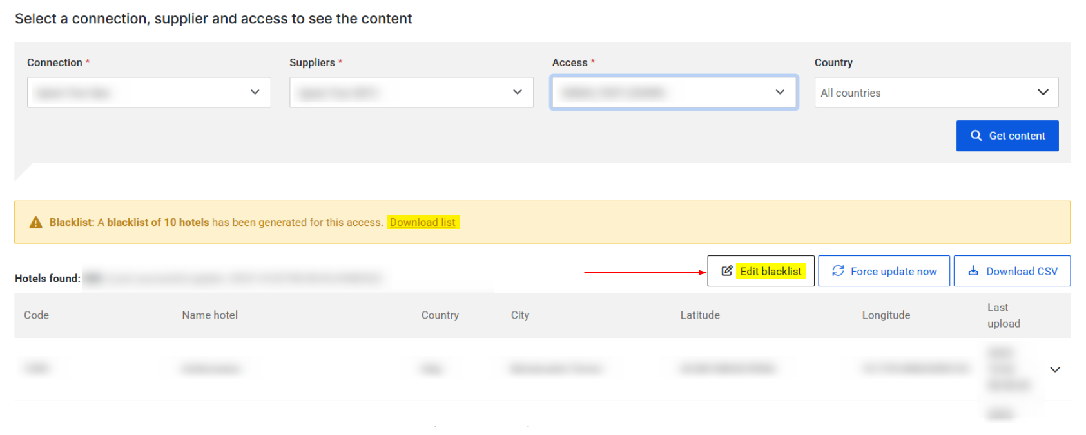The height and width of the screenshot is (435, 1086).
Task: Open the Suppliers dropdown
Action: [x=411, y=93]
